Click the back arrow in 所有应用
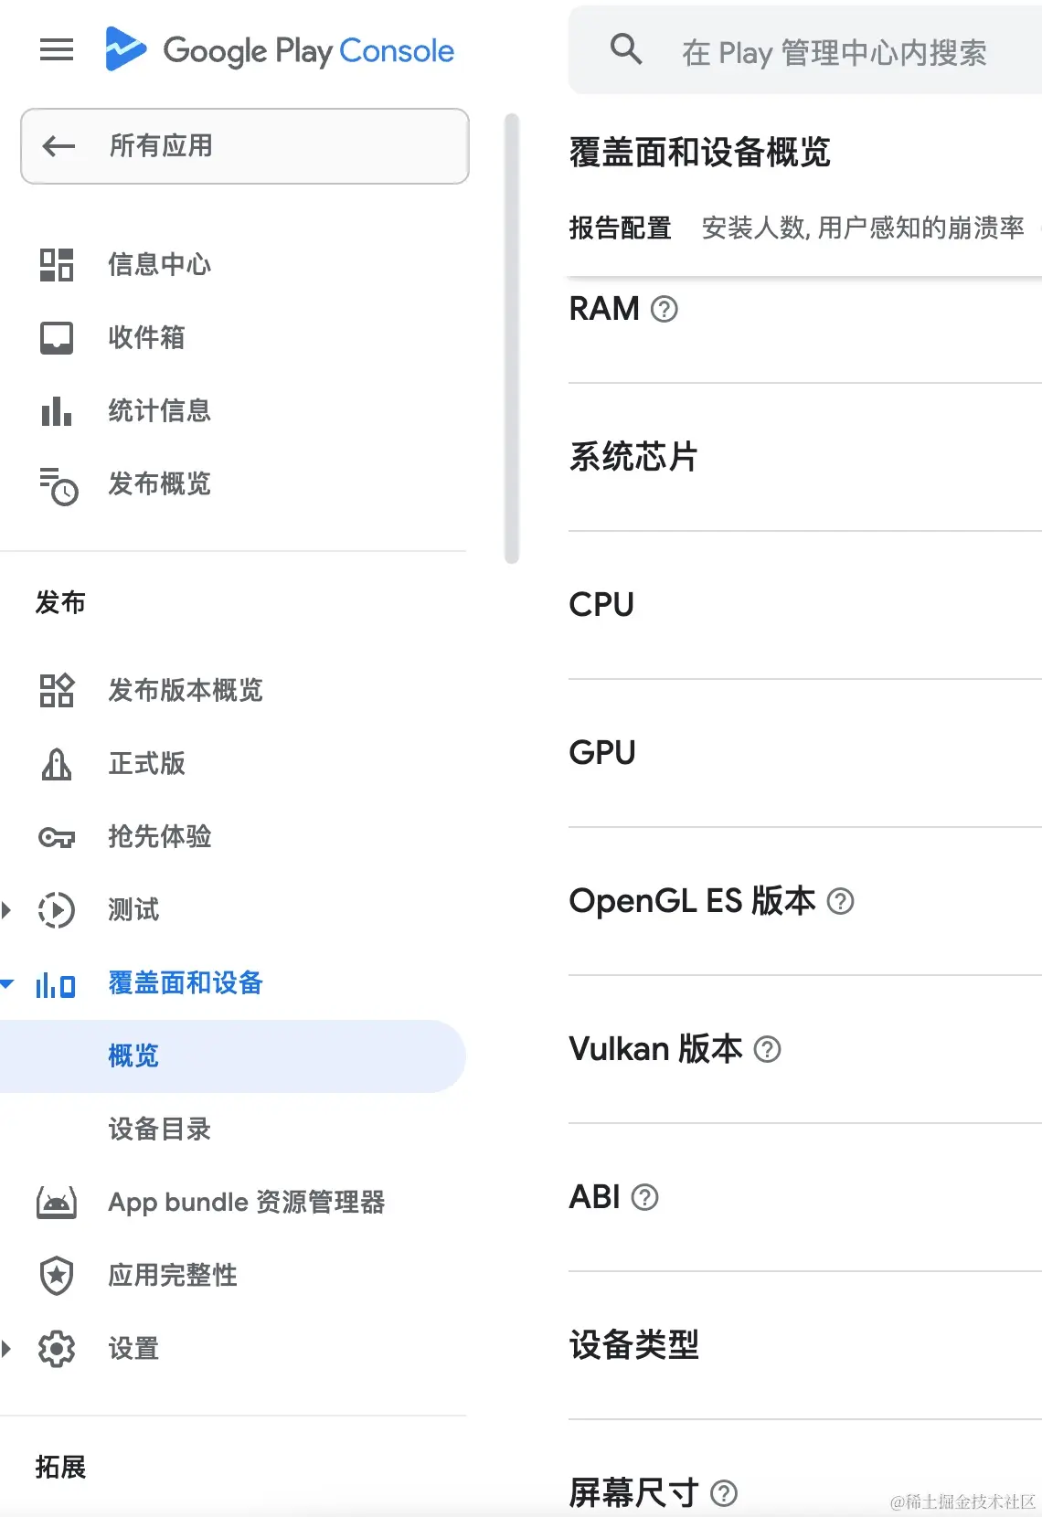Screen dimensions: 1042x1517 coord(59,145)
